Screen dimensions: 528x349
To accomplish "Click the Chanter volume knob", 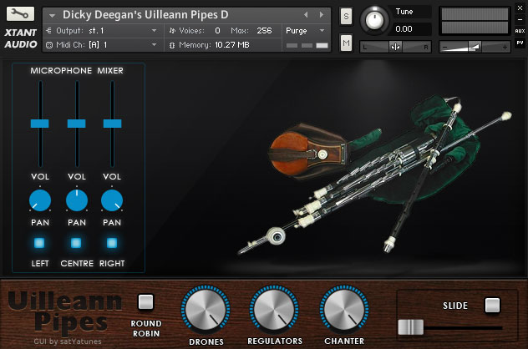I will tap(344, 310).
